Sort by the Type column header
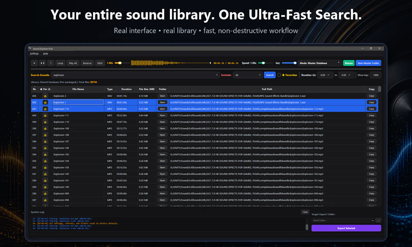The width and height of the screenshot is (412, 247). (x=110, y=89)
